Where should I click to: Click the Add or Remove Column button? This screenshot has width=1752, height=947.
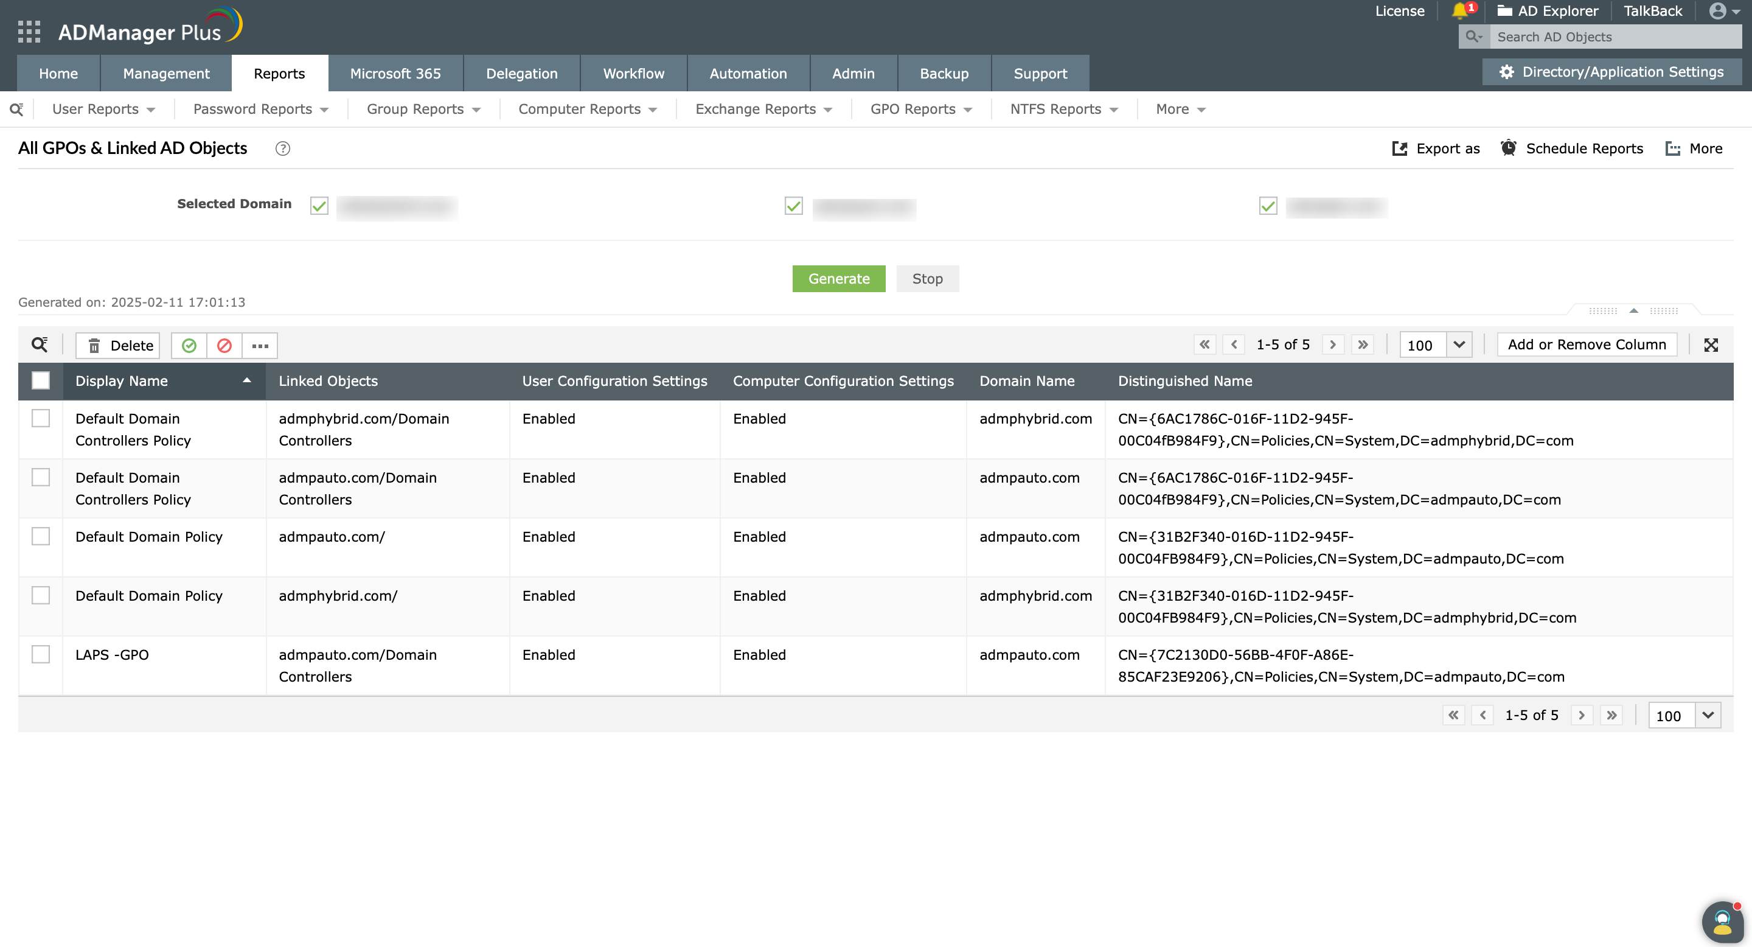(x=1586, y=345)
